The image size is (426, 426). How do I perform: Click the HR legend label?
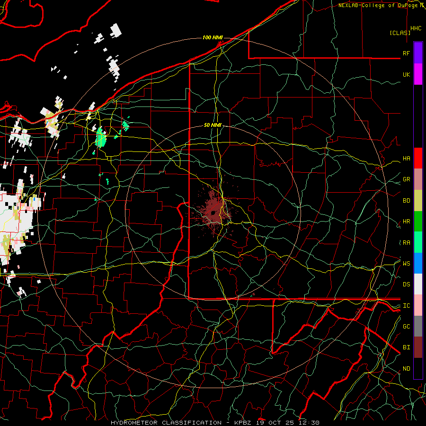coord(406,222)
